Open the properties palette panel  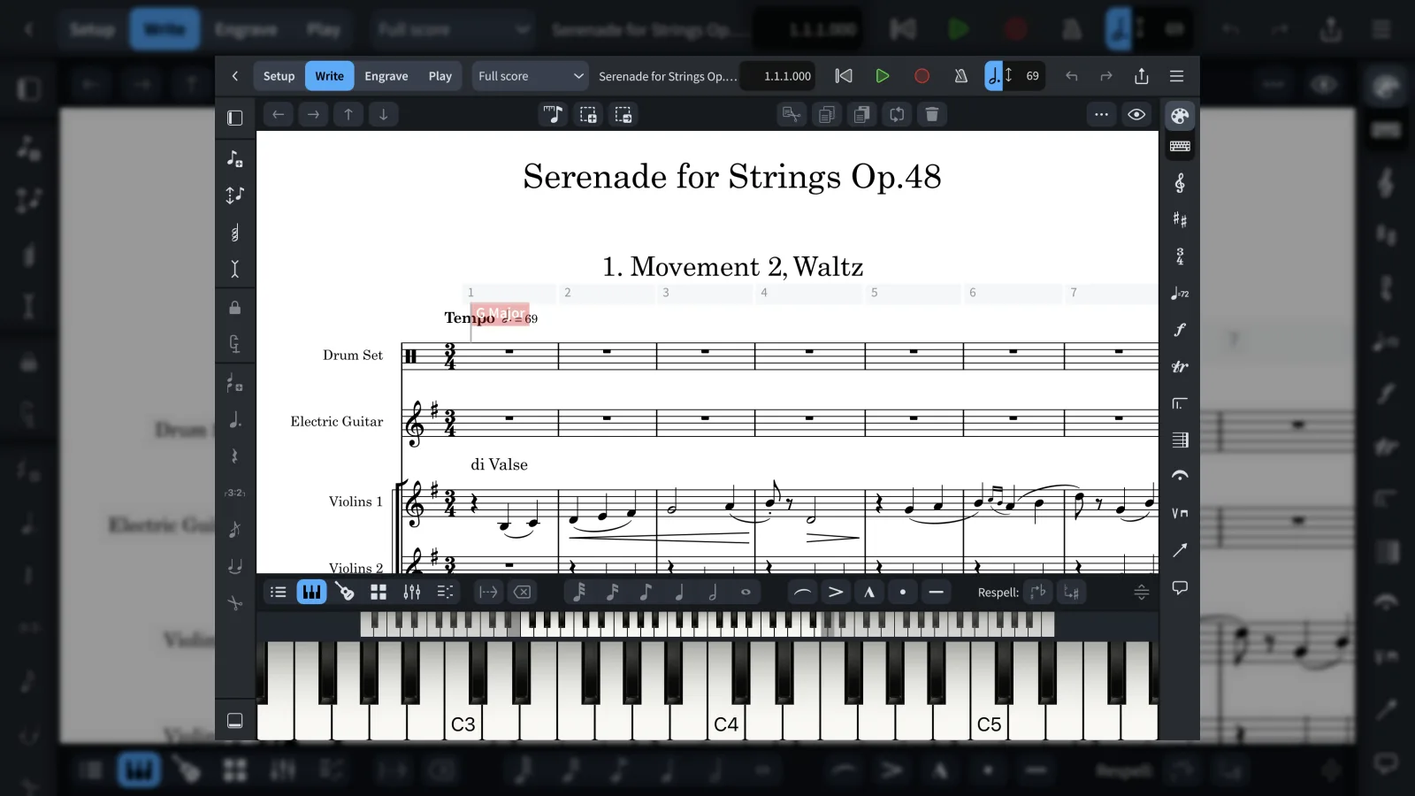pyautogui.click(x=1180, y=116)
